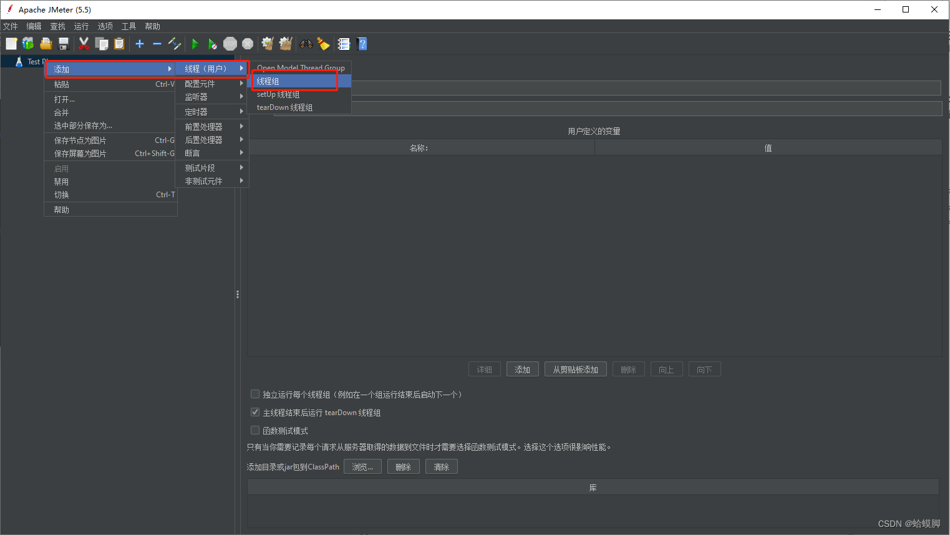Click the 从剪贴板添加 button
950x535 pixels.
(x=576, y=370)
